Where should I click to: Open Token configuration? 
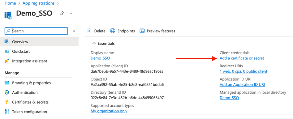(x=30, y=112)
